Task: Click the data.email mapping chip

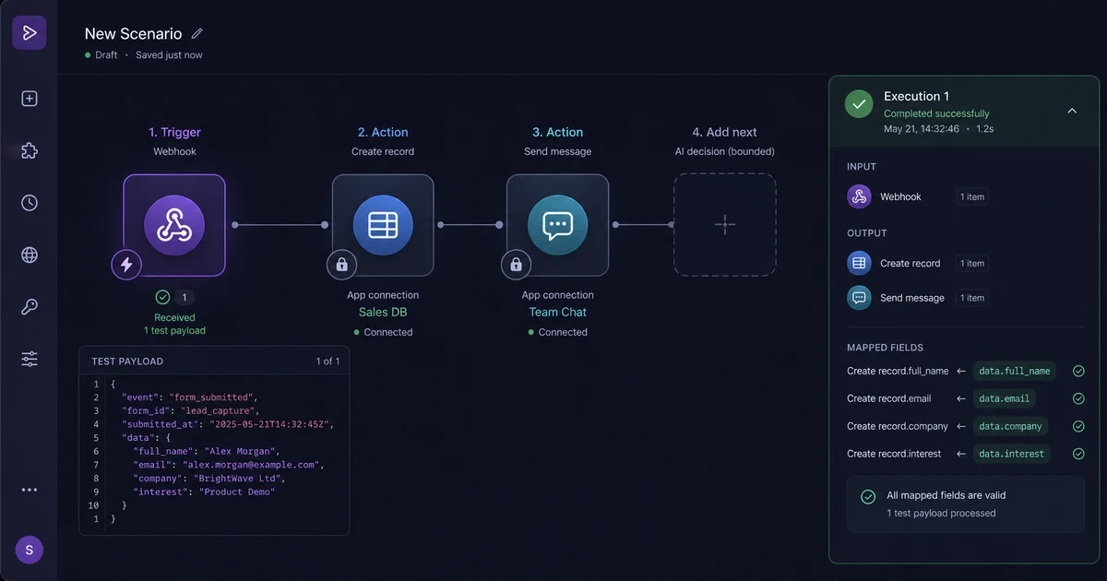Action: pos(1005,398)
